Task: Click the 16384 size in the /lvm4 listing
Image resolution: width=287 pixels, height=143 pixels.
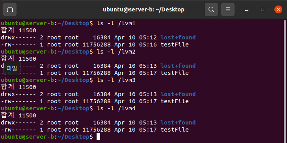Action: click(102, 123)
